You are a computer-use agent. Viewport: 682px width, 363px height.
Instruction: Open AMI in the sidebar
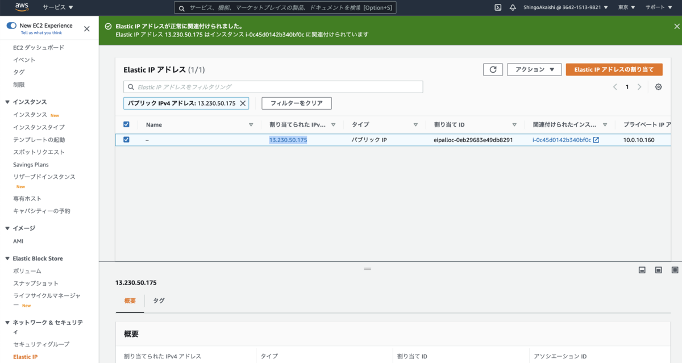pos(18,241)
